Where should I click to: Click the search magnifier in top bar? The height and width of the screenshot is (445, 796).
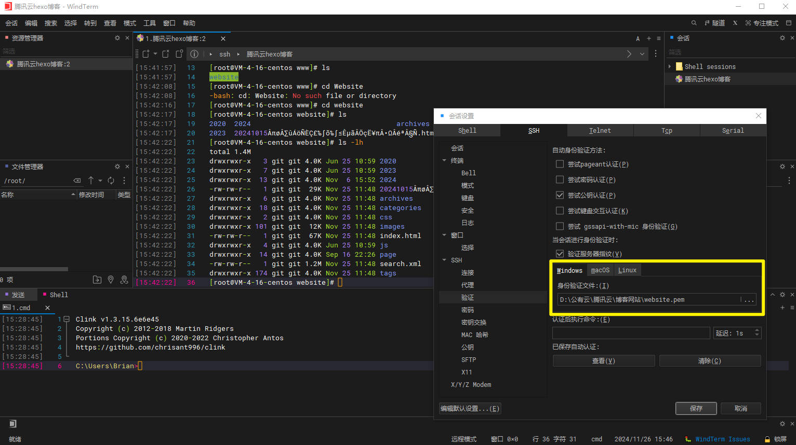[x=694, y=23]
